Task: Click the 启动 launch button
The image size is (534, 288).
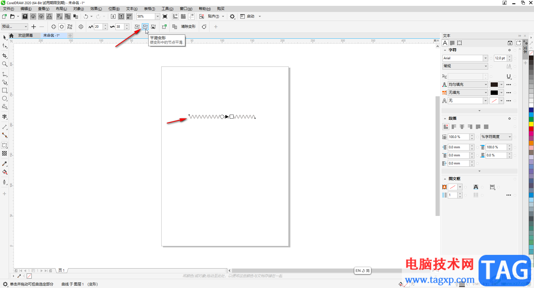Action: click(251, 16)
